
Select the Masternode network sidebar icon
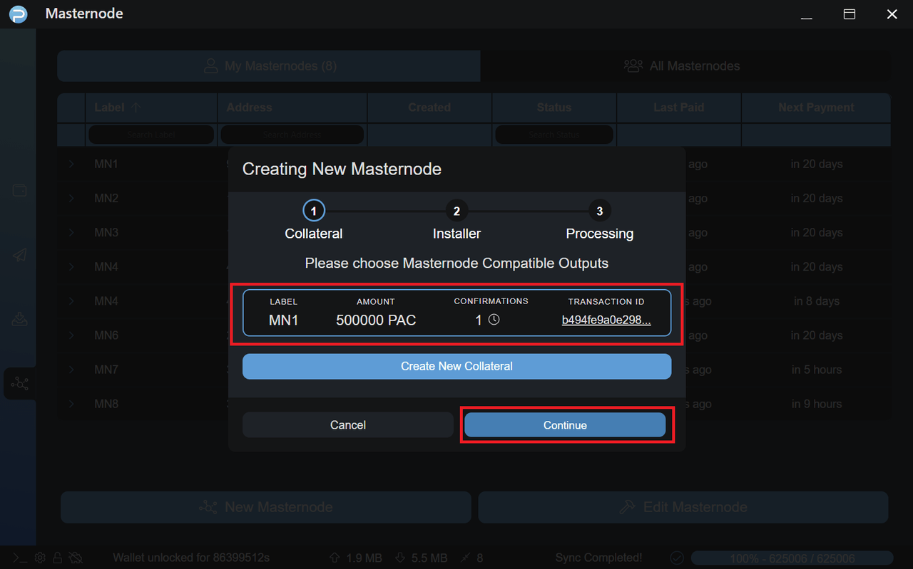coord(19,384)
